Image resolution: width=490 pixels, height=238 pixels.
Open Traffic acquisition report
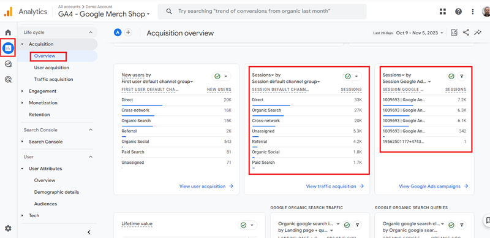(53, 80)
